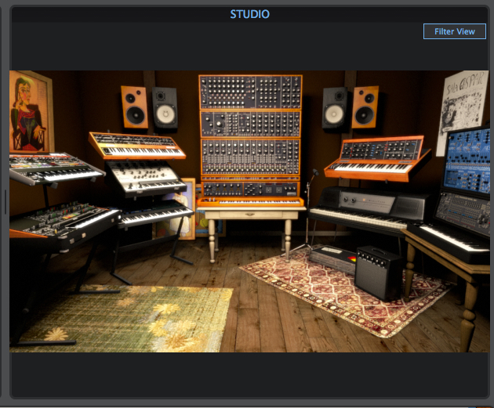Select the black keyboard at bottom of left stack
This screenshot has height=408, width=494.
(x=155, y=213)
